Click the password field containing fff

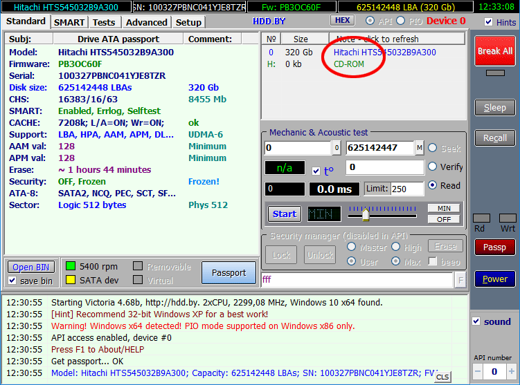click(357, 280)
